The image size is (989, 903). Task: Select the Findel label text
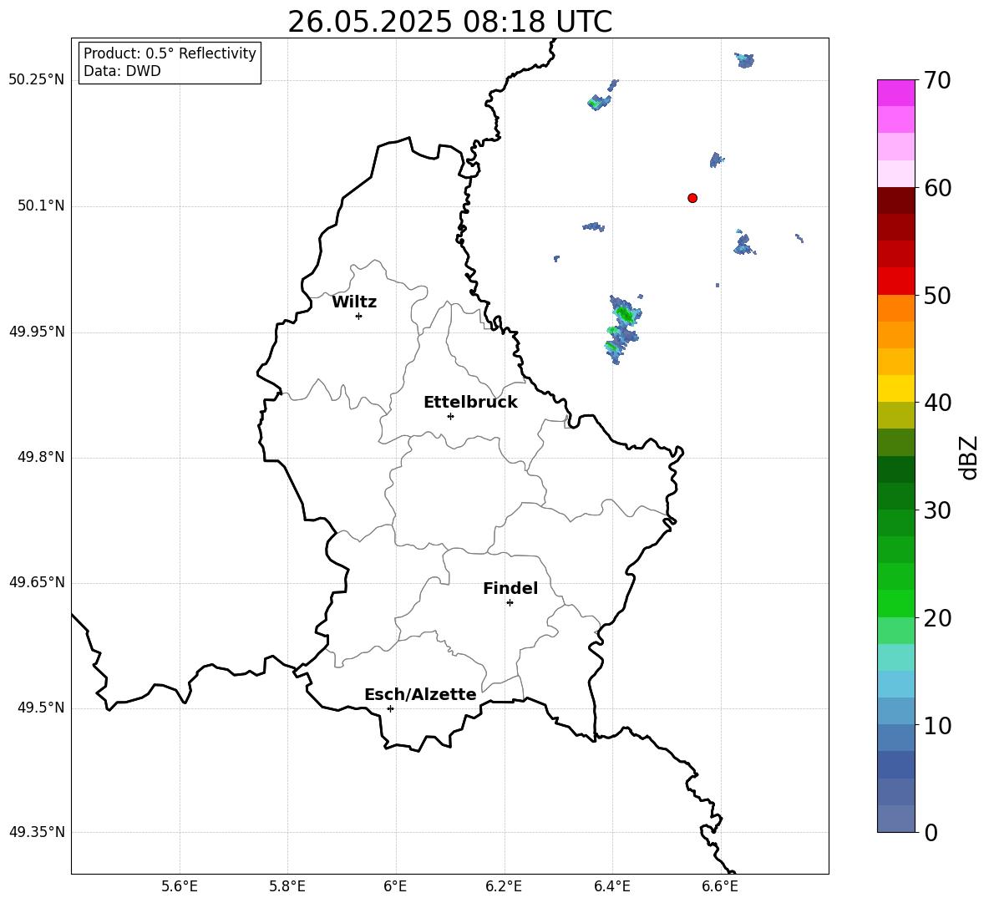510,588
